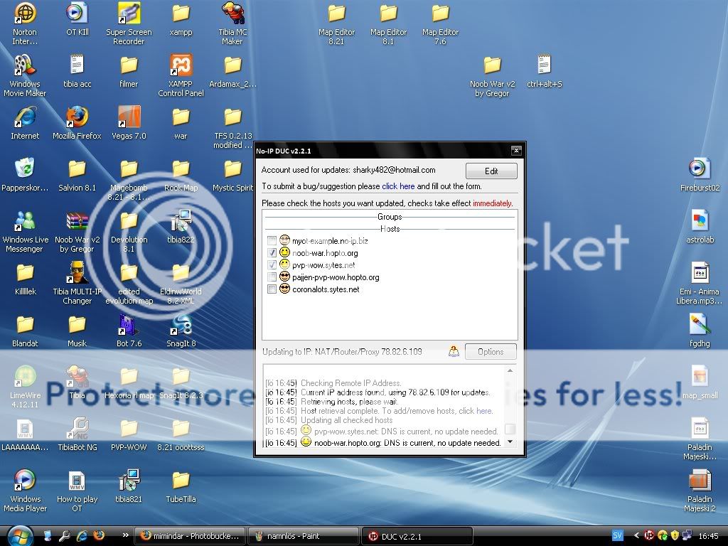Select the Tibia MULTI-IP Changer icon
Image resolution: width=728 pixels, height=546 pixels.
pyautogui.click(x=77, y=283)
